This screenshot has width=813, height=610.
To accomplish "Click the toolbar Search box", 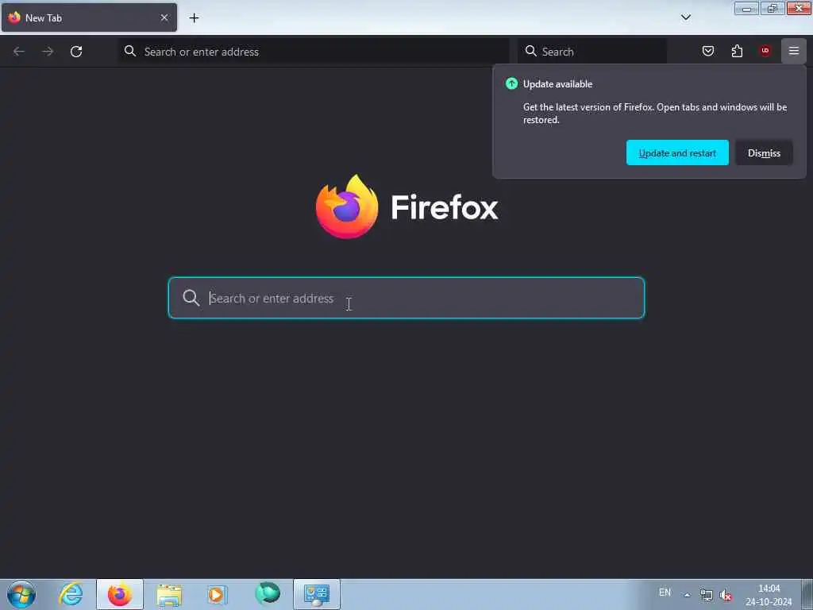I will (592, 52).
